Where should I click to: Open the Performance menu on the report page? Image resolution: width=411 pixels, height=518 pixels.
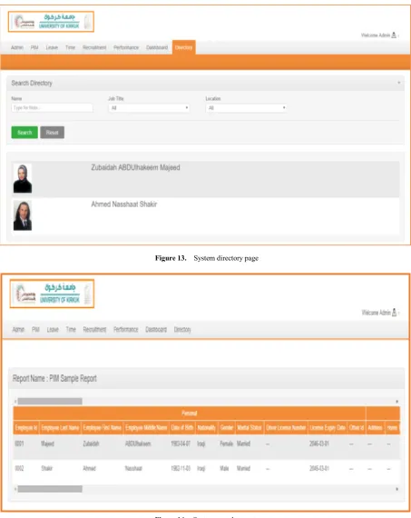tap(126, 329)
